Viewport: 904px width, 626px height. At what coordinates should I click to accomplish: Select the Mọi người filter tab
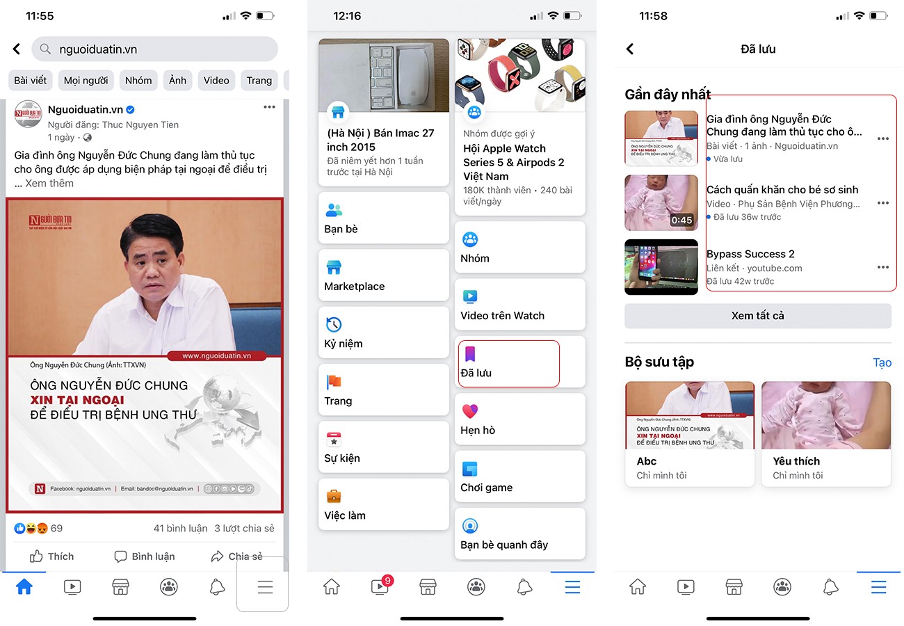[86, 80]
